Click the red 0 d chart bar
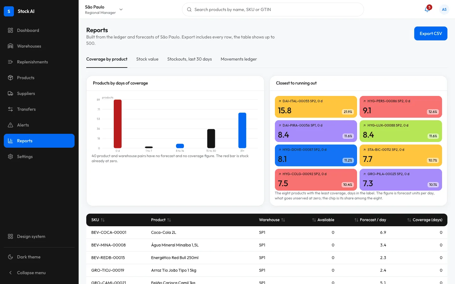Viewport: 455px width, 284px height. (x=118, y=124)
